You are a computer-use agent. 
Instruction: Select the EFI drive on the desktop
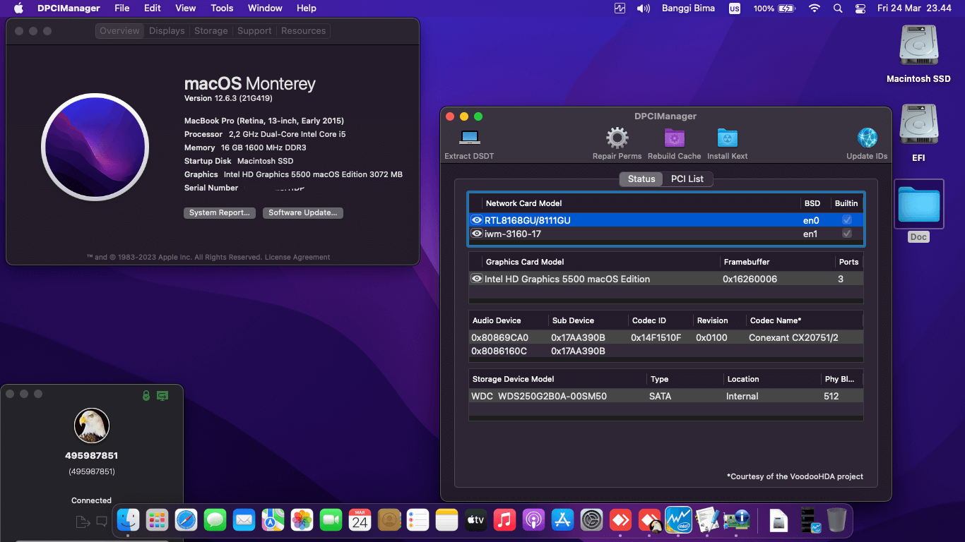[x=918, y=126]
